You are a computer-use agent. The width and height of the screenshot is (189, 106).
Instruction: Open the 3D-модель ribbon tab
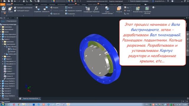29,4
